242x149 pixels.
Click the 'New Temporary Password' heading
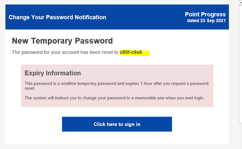coord(62,41)
